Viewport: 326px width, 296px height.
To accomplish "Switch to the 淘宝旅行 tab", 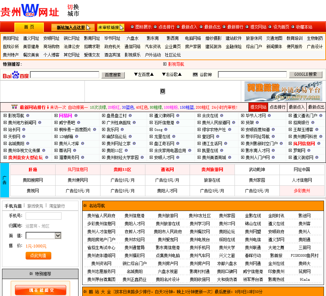I will pyautogui.click(x=57, y=206).
